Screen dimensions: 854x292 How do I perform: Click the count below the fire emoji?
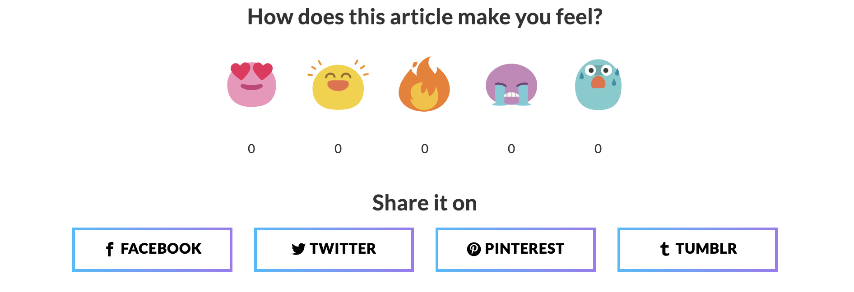[425, 149]
